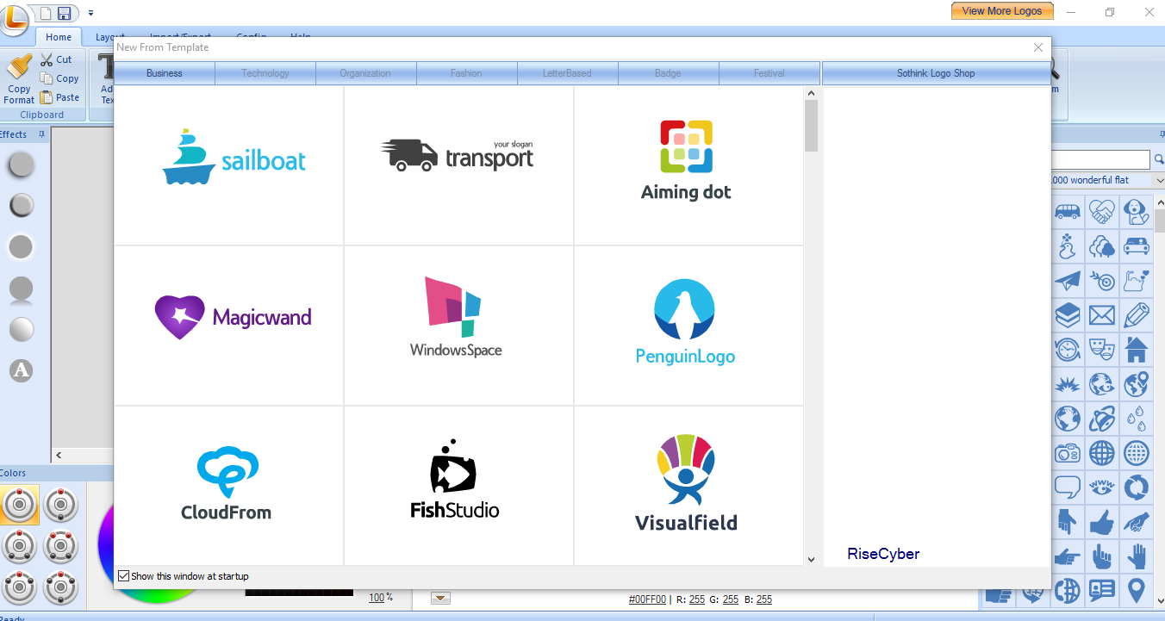Choose the WindowsSpace logo template
The height and width of the screenshot is (621, 1165).
pyautogui.click(x=459, y=326)
